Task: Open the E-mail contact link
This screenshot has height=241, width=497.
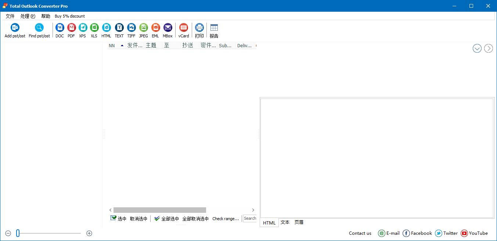Action: [x=389, y=233]
